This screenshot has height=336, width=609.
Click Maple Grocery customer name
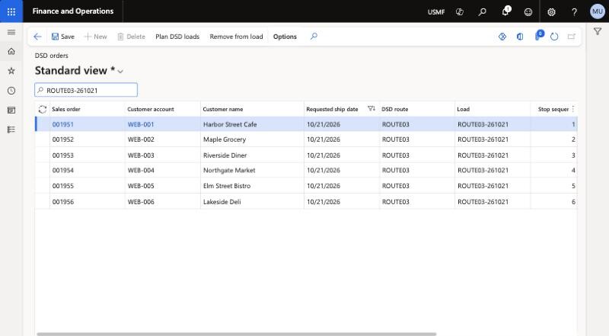pyautogui.click(x=225, y=139)
